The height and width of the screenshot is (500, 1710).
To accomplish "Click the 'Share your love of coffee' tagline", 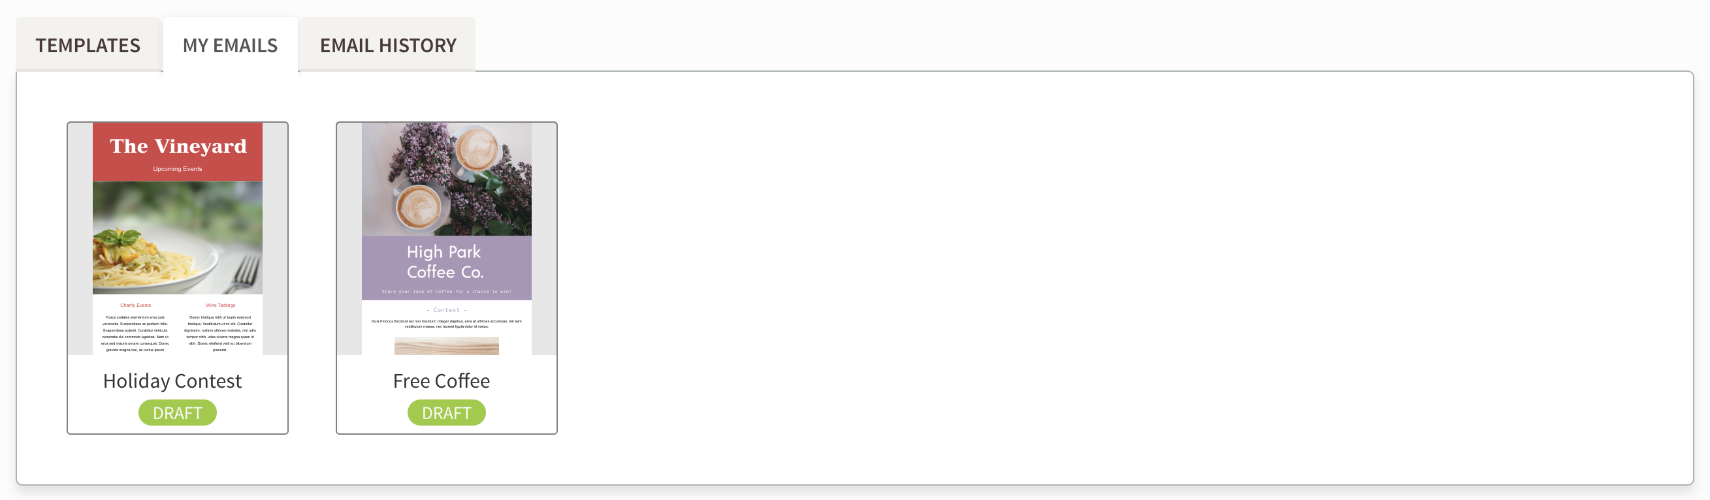I will coord(446,291).
